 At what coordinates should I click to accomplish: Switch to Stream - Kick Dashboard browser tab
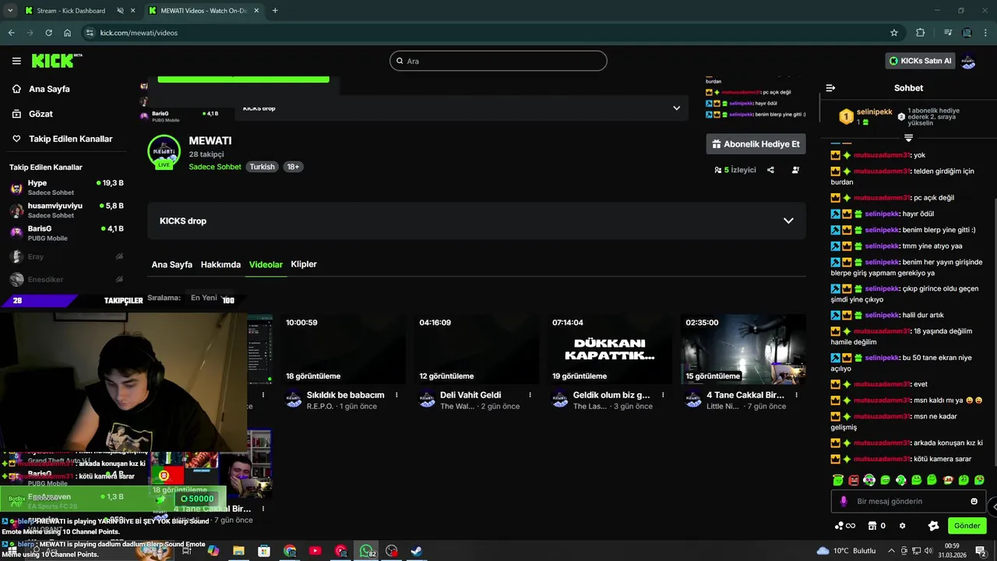pyautogui.click(x=70, y=11)
